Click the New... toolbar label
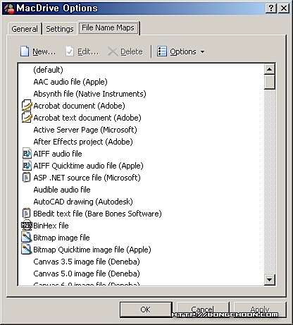 tap(44, 51)
